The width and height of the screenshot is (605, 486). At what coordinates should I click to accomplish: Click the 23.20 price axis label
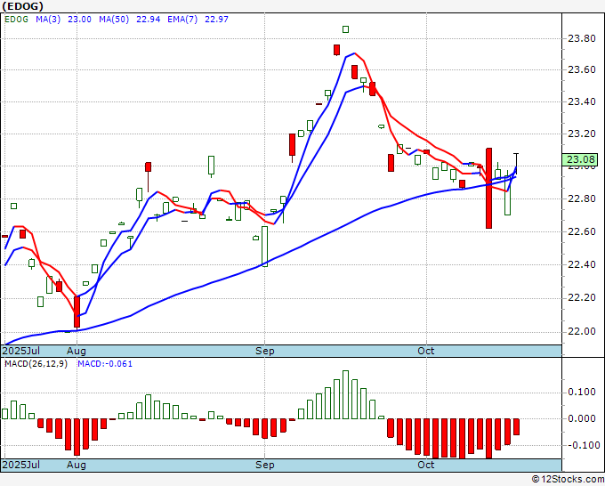582,134
